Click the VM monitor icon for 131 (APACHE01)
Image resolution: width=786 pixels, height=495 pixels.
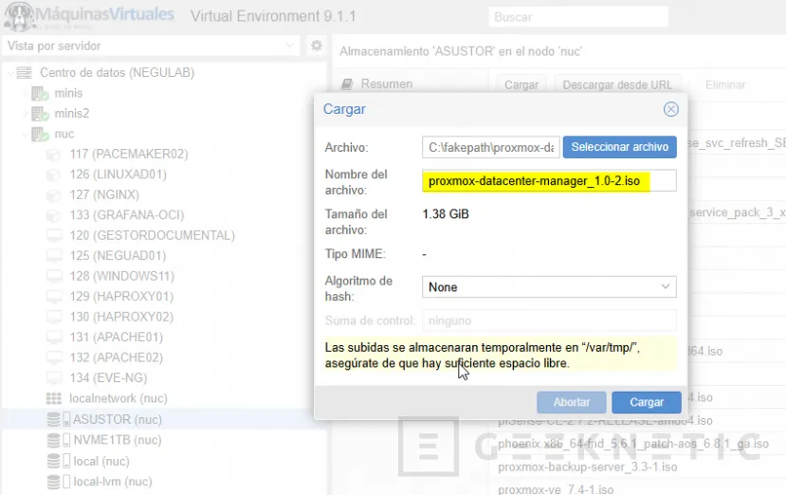coord(54,337)
